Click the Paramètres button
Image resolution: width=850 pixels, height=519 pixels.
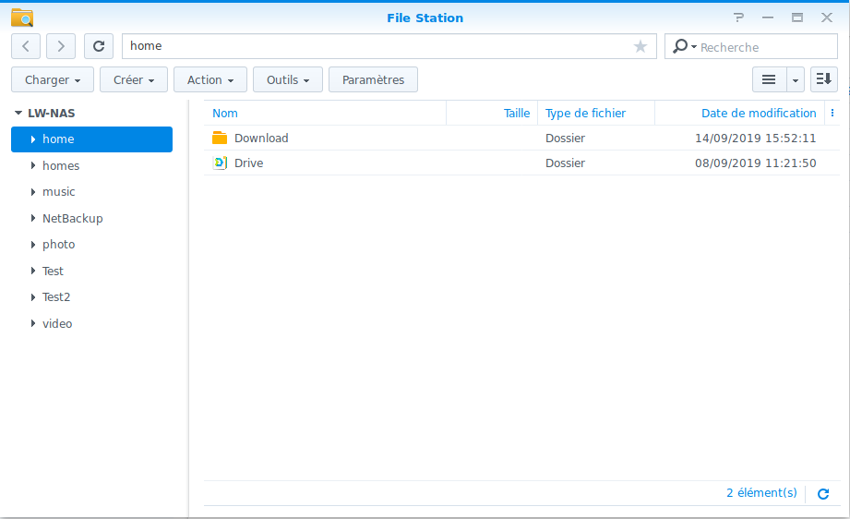373,80
